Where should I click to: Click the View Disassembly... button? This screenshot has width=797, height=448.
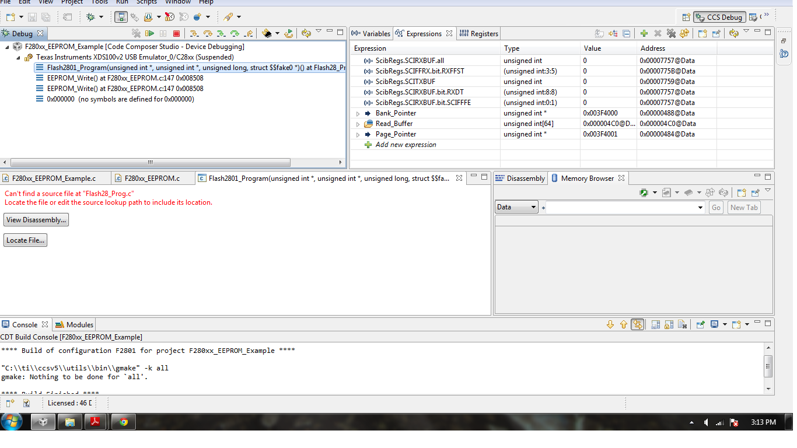click(x=36, y=220)
